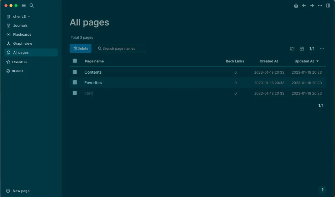Image resolution: width=335 pixels, height=197 pixels.
Task: Check the card row checkbox
Action: pyautogui.click(x=75, y=93)
